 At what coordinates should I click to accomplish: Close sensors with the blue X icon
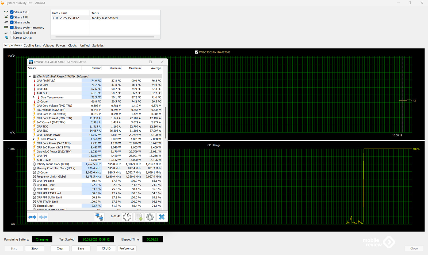(162, 217)
